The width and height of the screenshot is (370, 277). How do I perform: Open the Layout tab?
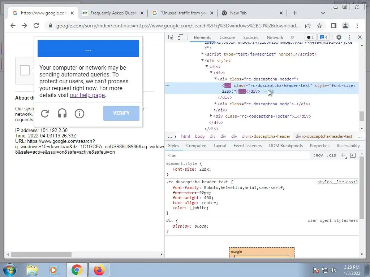(220, 146)
